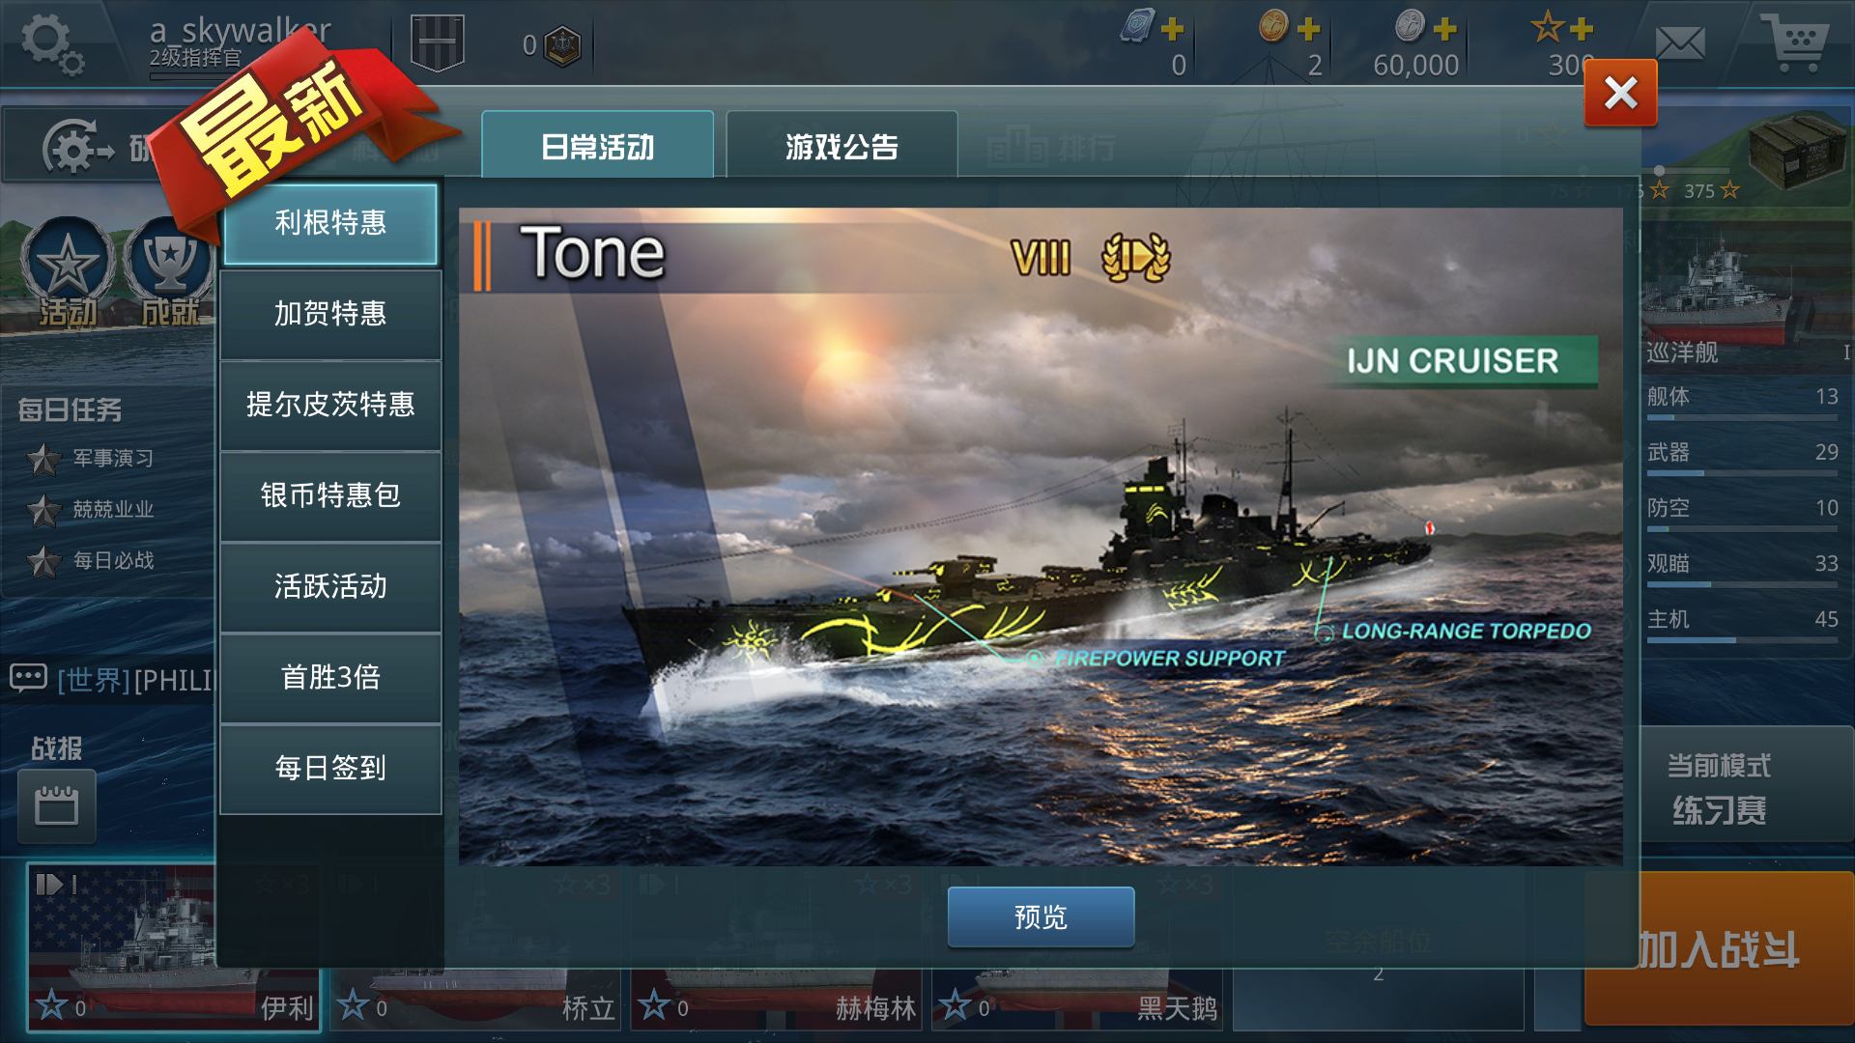Open the shopping cart store
Screen dimensions: 1855x1043
1793,42
